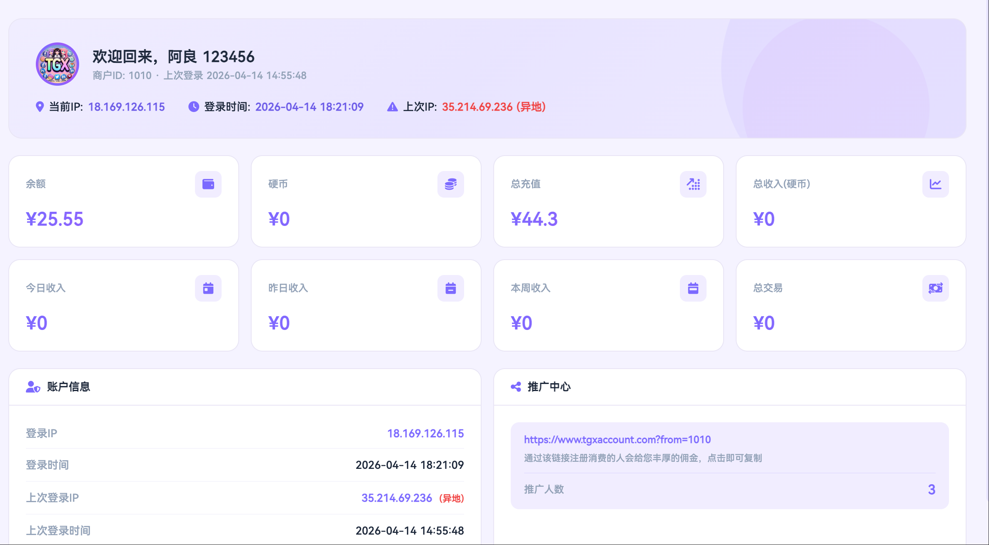
Task: Click the share icon in promotion center header
Action: coord(516,387)
